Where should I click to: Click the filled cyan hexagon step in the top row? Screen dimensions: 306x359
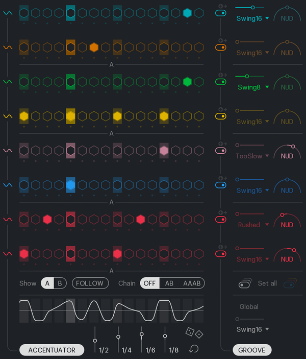pos(187,13)
